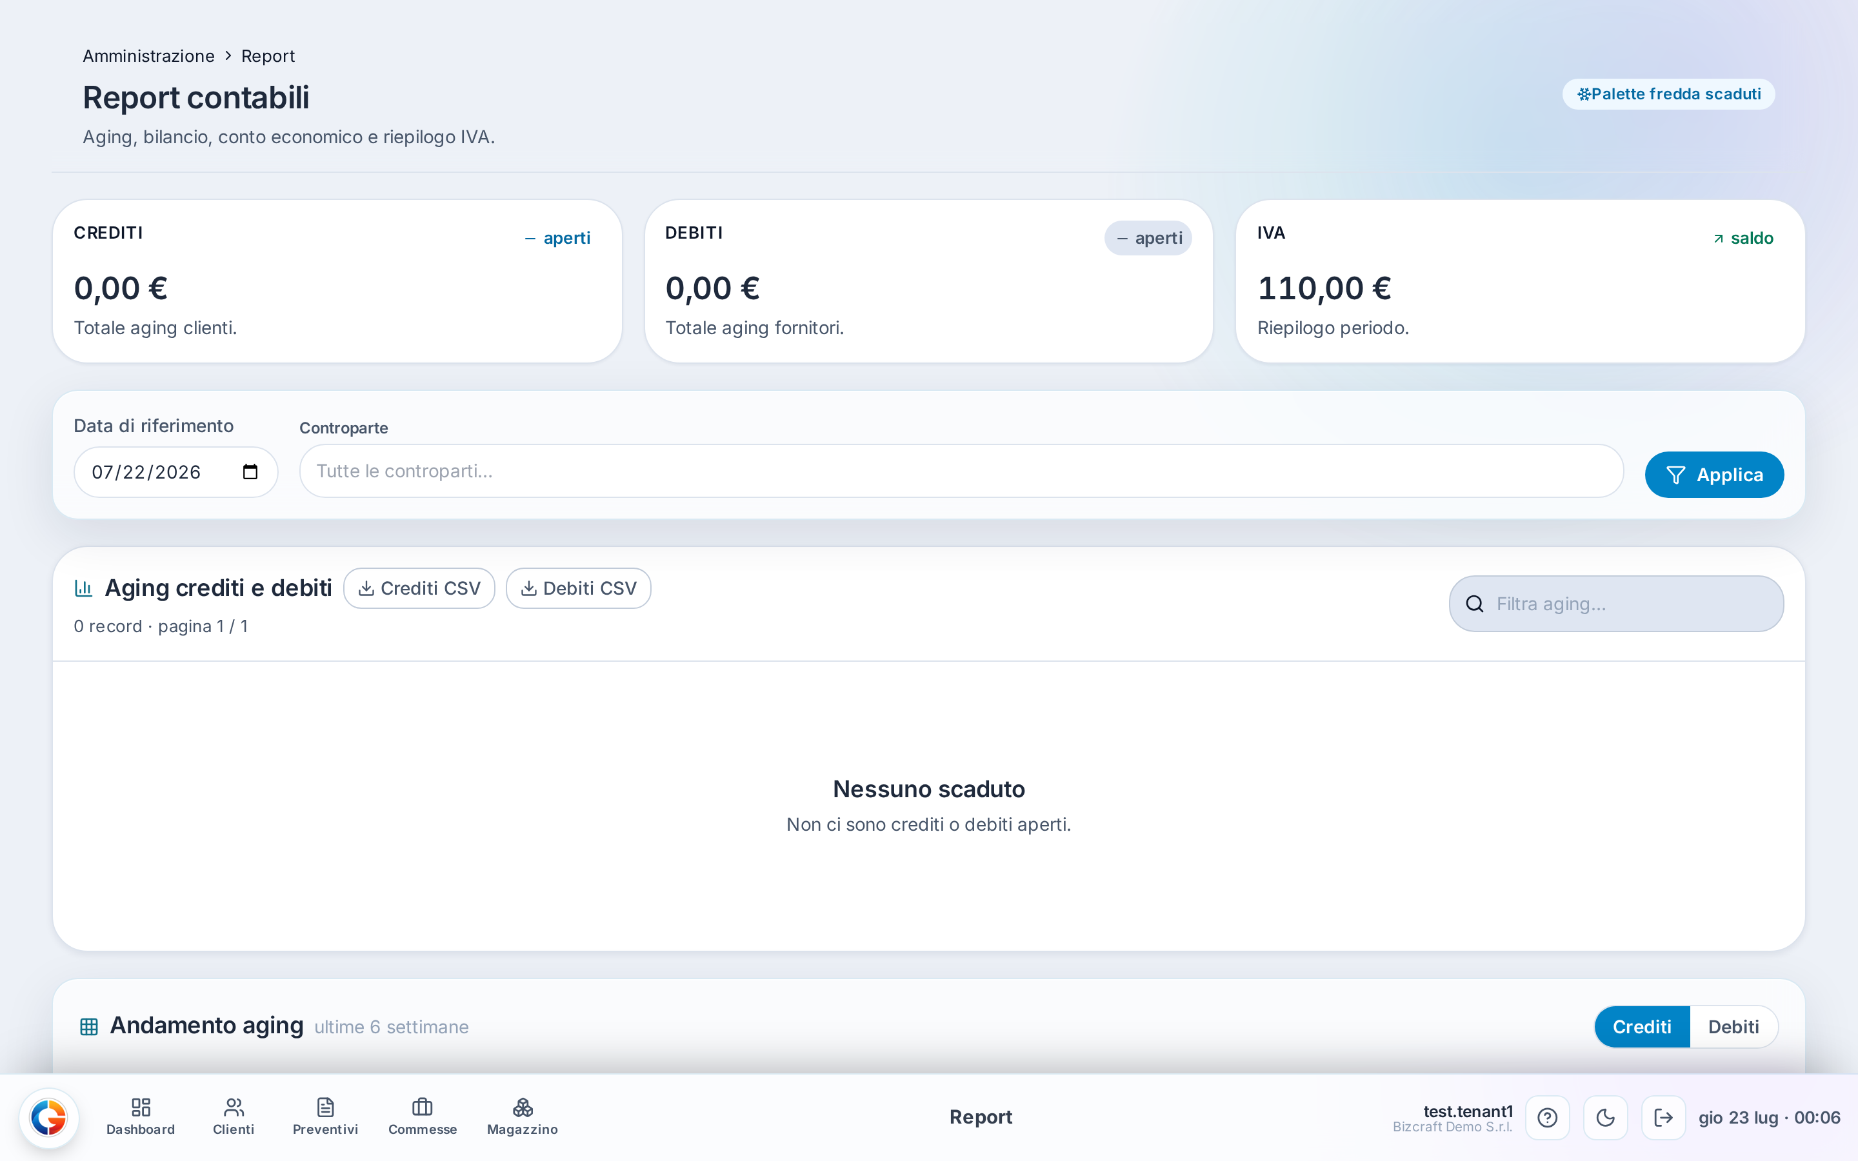Click the Data di riferimento date field

(x=176, y=471)
